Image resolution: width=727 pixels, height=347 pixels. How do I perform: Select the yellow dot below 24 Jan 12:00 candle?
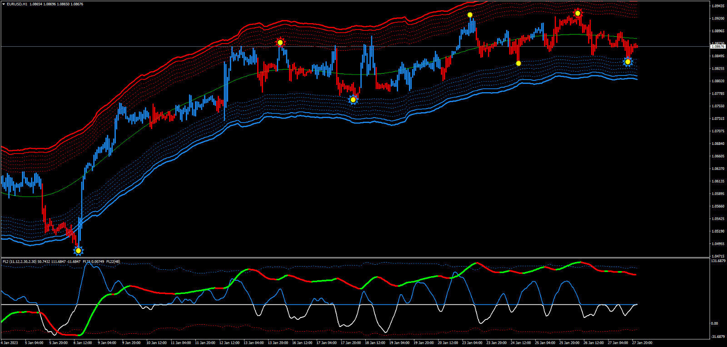(518, 64)
